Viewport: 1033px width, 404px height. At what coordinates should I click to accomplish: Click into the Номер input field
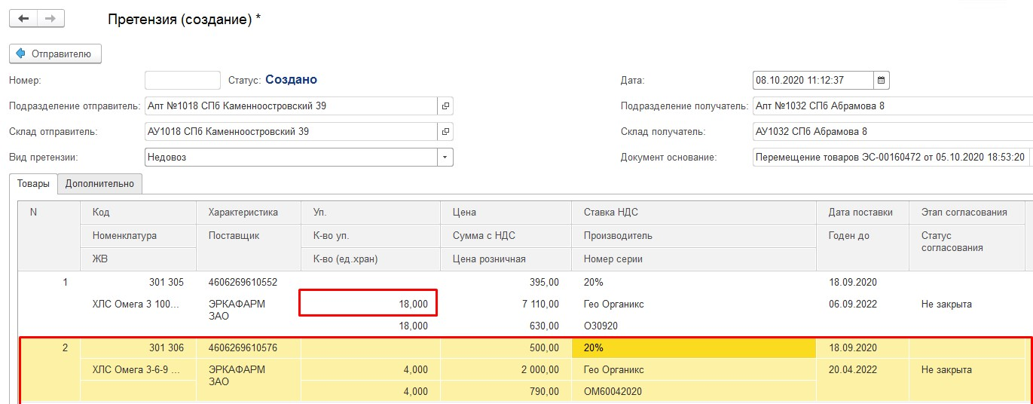[x=182, y=80]
